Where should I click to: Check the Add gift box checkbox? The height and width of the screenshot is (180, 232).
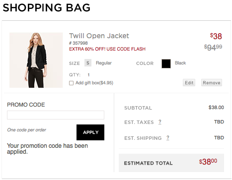tap(71, 83)
